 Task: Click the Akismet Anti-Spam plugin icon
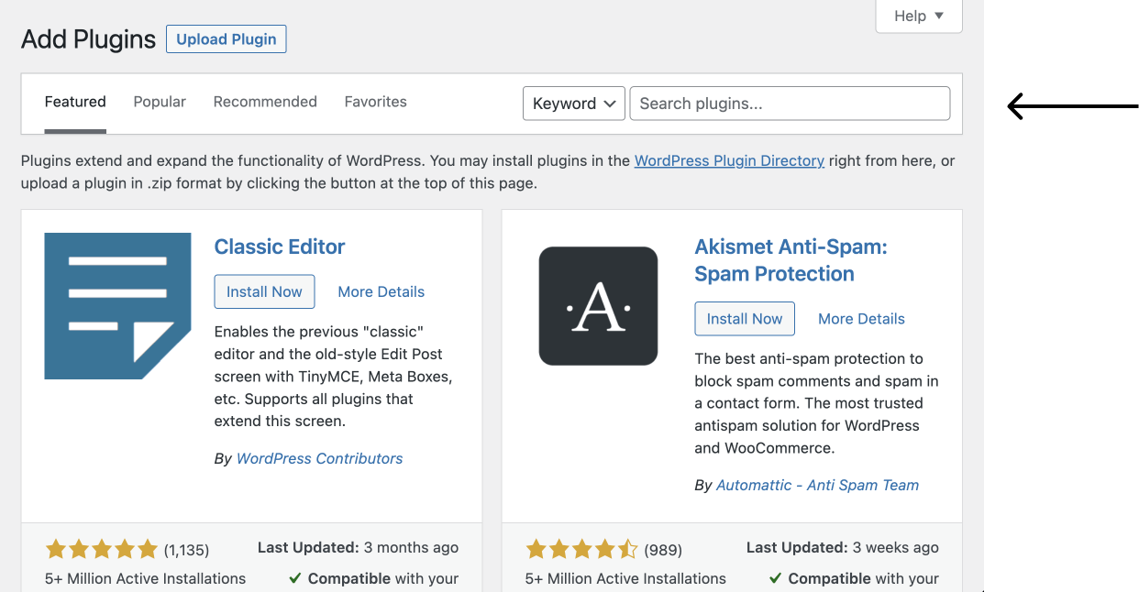[598, 306]
